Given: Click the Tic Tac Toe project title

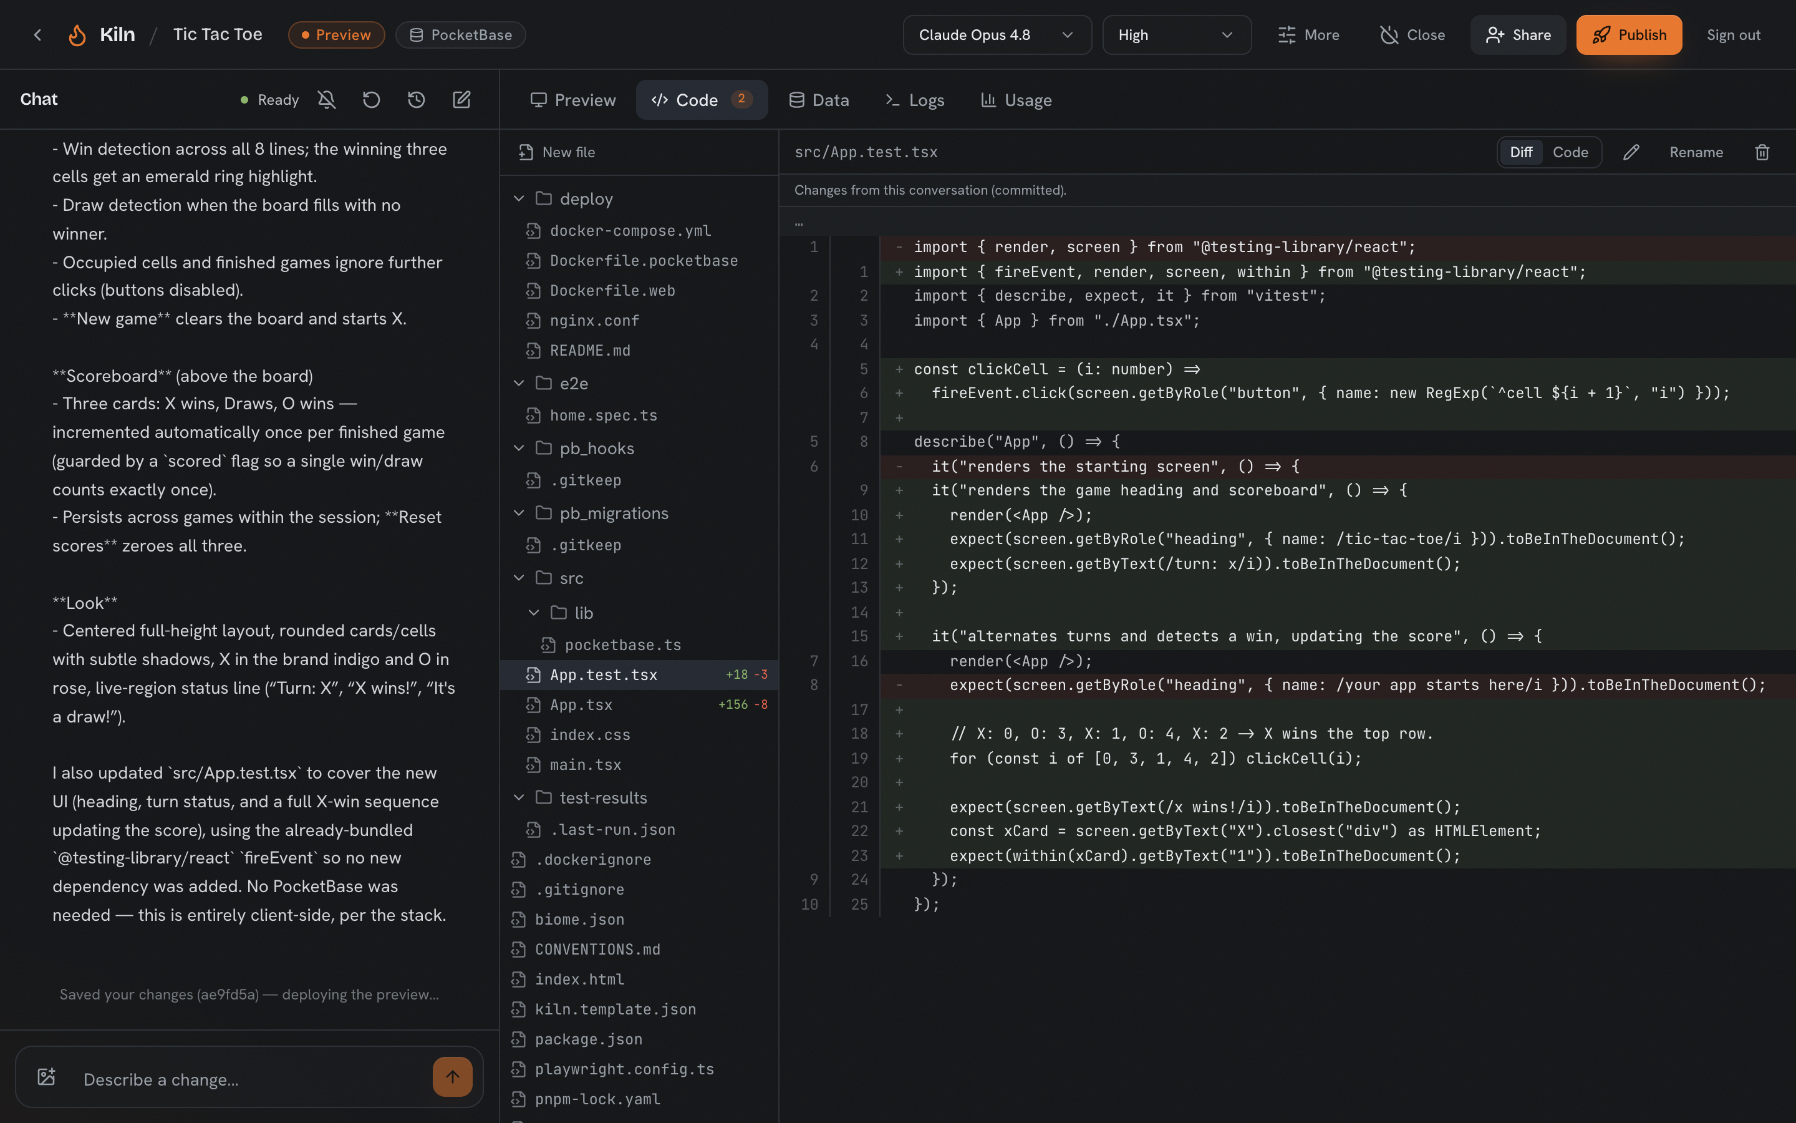Looking at the screenshot, I should pyautogui.click(x=218, y=35).
